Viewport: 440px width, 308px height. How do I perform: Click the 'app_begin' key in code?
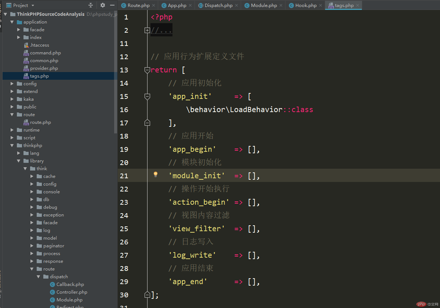coord(192,149)
